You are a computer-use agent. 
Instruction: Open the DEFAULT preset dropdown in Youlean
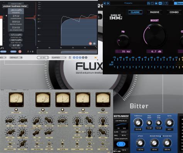pyautogui.click(x=16, y=57)
